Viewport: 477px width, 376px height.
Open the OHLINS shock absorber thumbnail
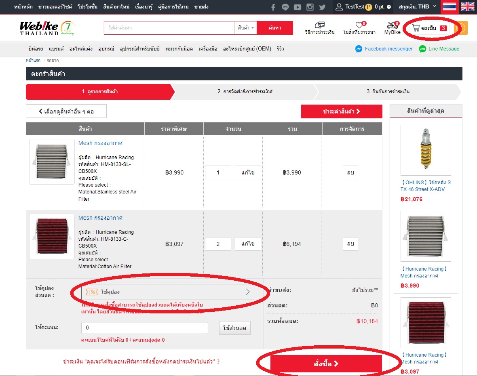point(426,150)
